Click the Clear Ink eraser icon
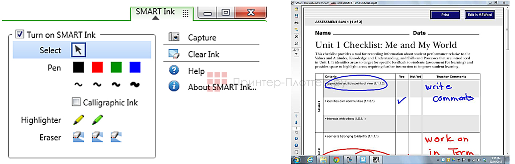515x164 pixels. (174, 54)
